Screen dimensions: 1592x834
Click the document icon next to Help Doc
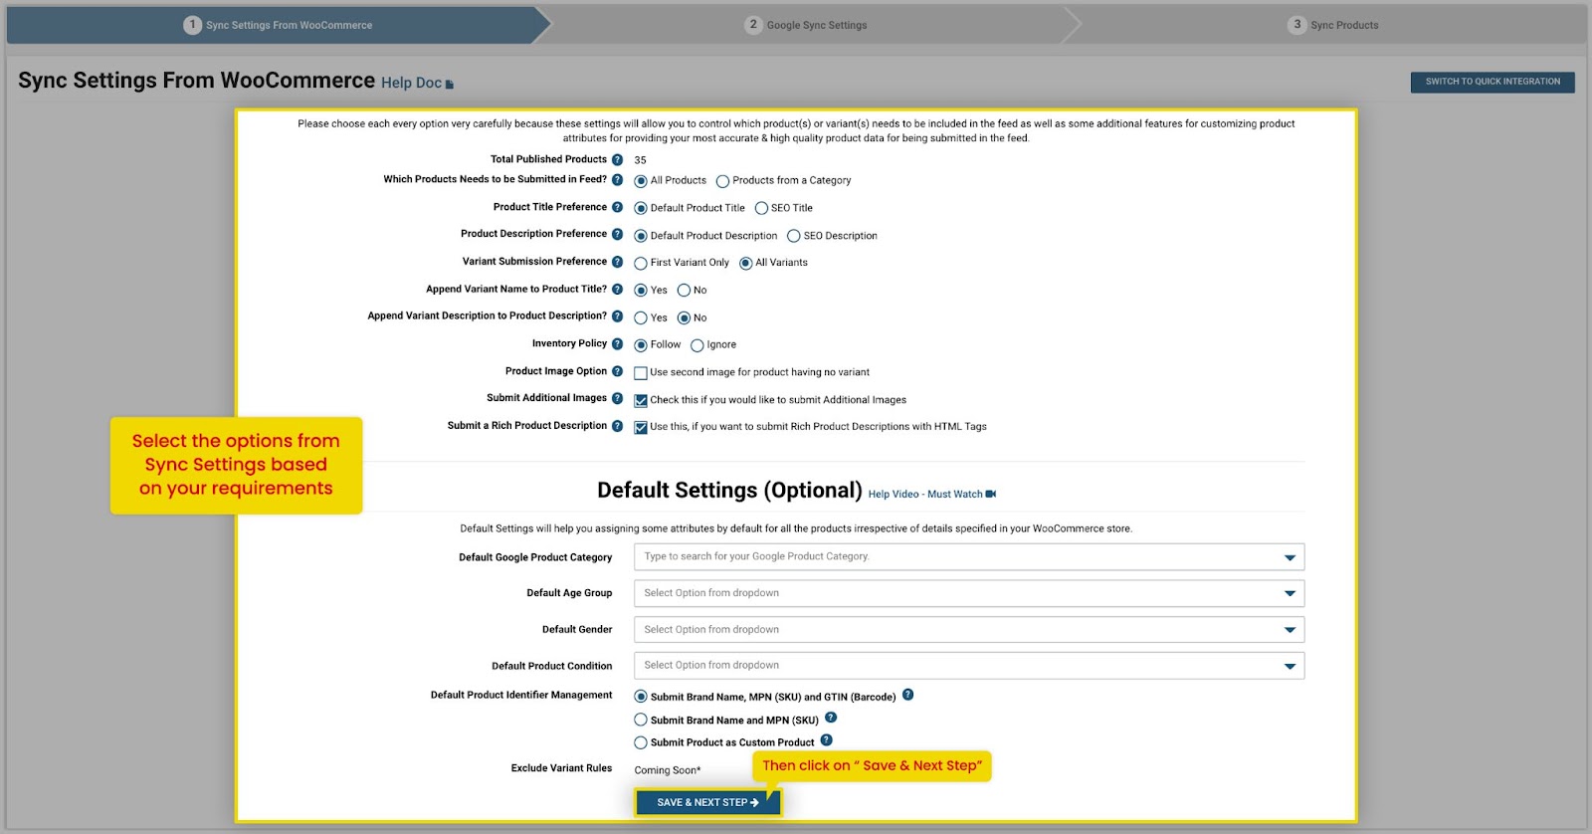click(450, 85)
